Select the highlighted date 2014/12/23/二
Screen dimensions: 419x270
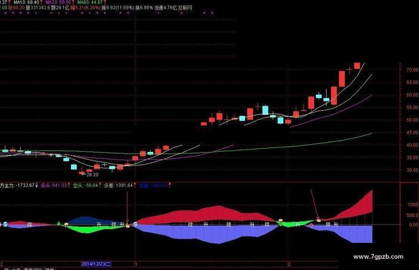pyautogui.click(x=96, y=264)
